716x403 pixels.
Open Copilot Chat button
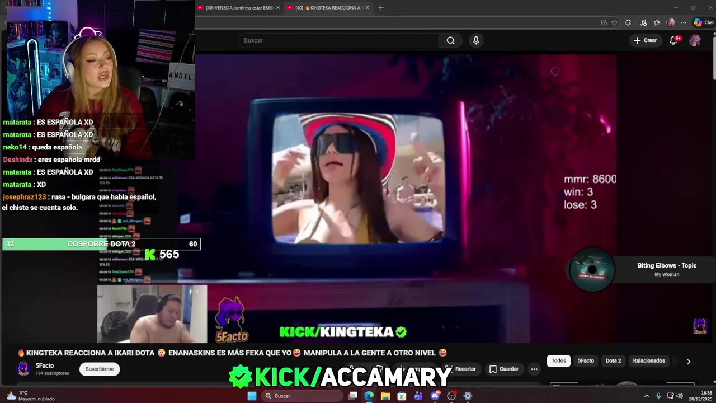click(x=704, y=22)
